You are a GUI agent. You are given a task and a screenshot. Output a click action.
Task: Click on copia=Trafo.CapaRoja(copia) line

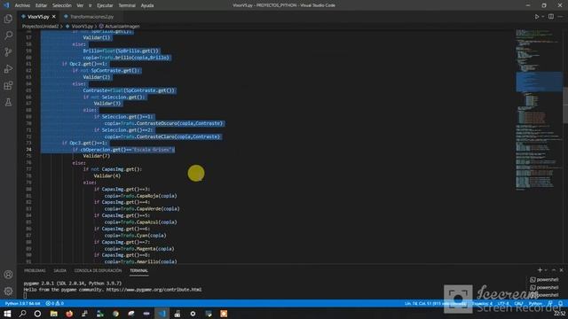pyautogui.click(x=140, y=196)
